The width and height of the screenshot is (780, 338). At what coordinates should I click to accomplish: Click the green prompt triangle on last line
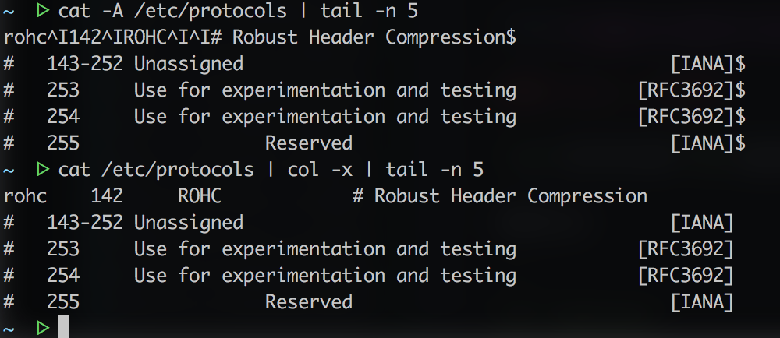point(43,328)
